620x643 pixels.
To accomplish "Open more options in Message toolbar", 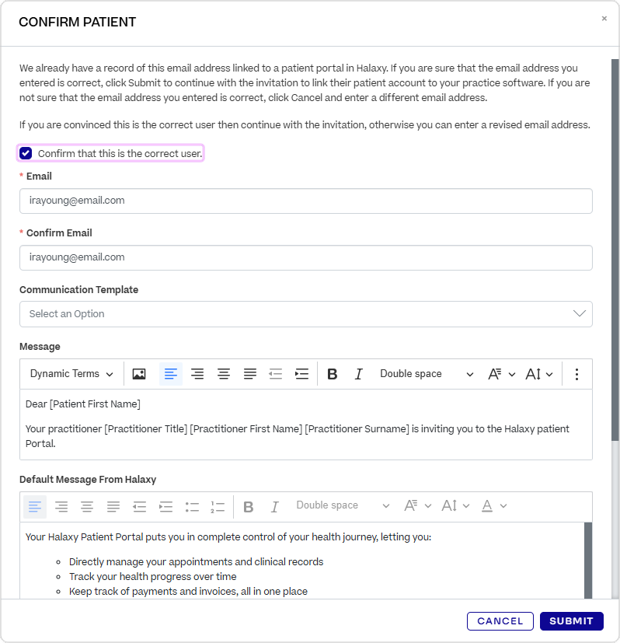I will click(x=576, y=374).
